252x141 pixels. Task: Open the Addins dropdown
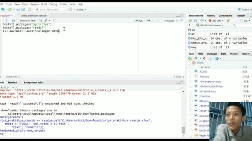81,9
